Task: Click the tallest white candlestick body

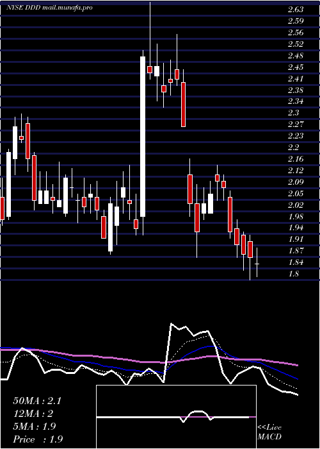Action: tap(143, 137)
